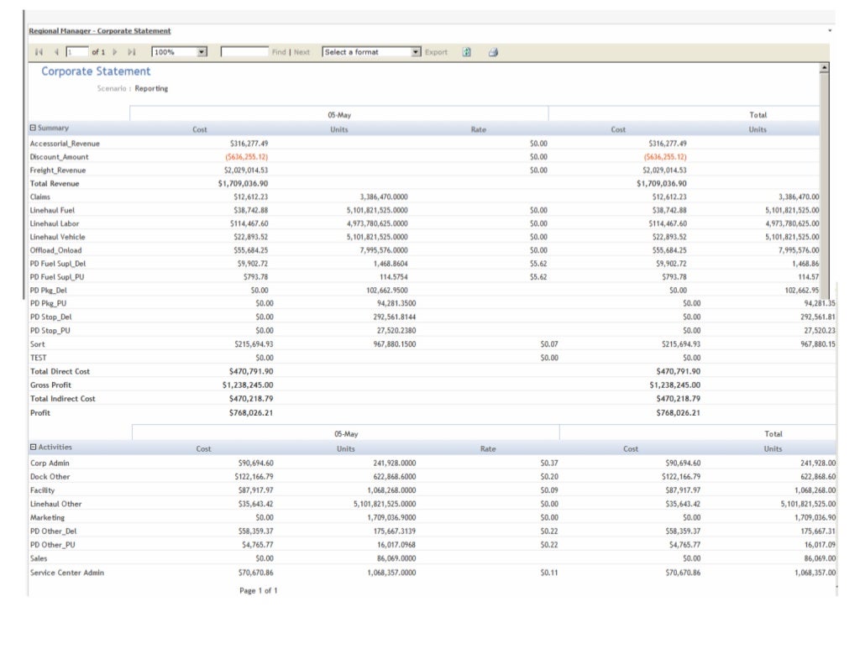Click the Find link in toolbar
The width and height of the screenshot is (860, 665).
coord(279,52)
